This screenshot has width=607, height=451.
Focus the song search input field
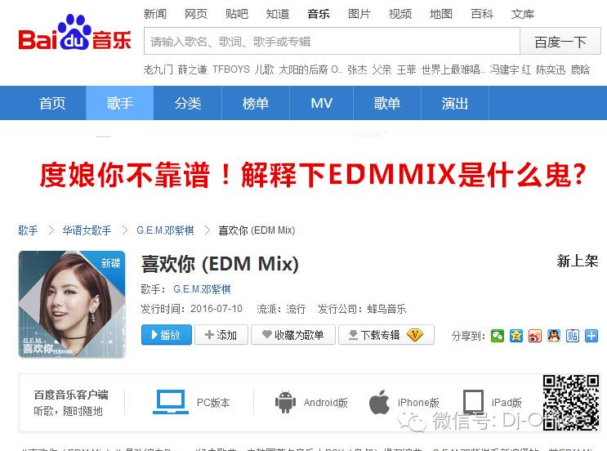tap(332, 41)
